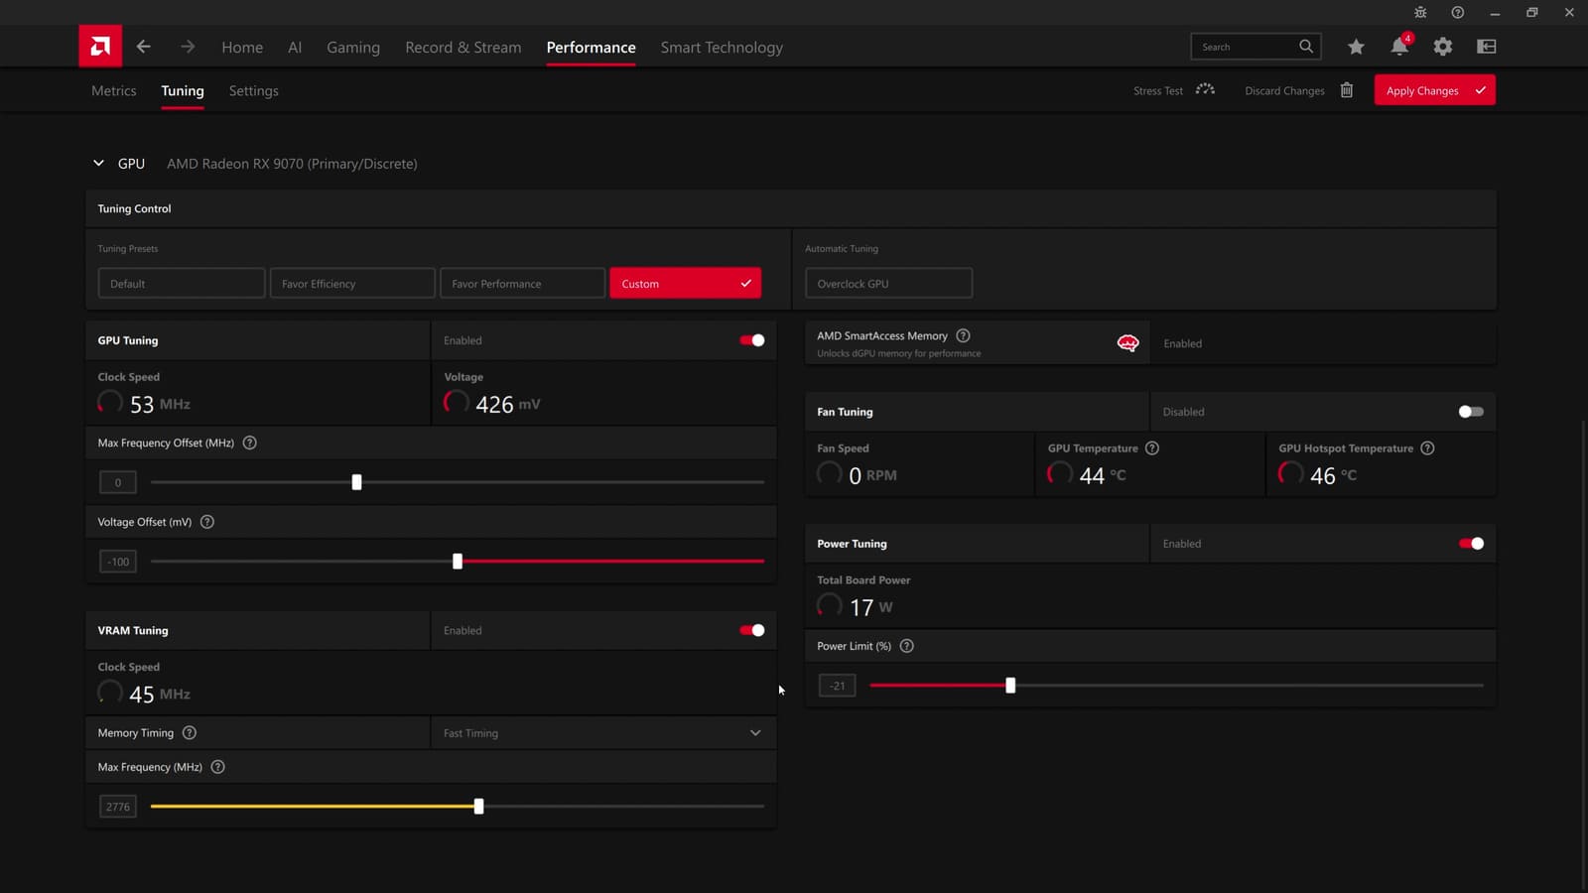The height and width of the screenshot is (893, 1588).
Task: Open notifications bell icon
Action: click(1399, 46)
